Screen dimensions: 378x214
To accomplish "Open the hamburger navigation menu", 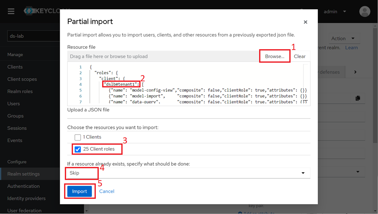I will (11, 11).
